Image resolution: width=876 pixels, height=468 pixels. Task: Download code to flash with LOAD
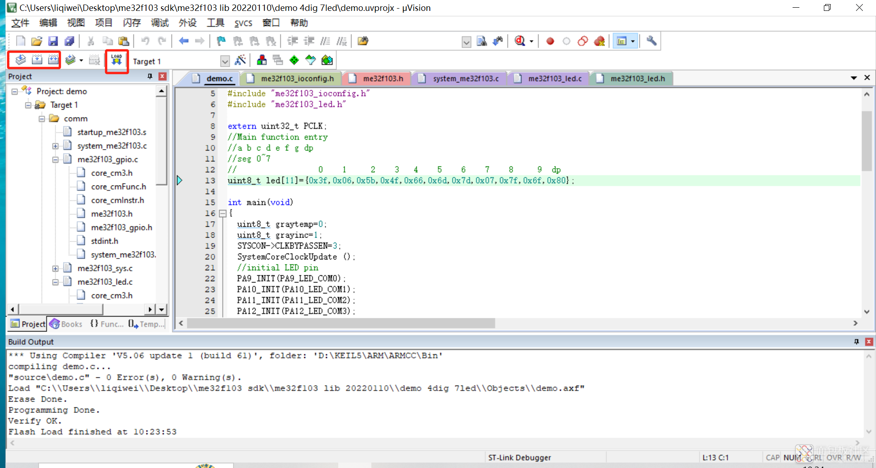pyautogui.click(x=117, y=60)
